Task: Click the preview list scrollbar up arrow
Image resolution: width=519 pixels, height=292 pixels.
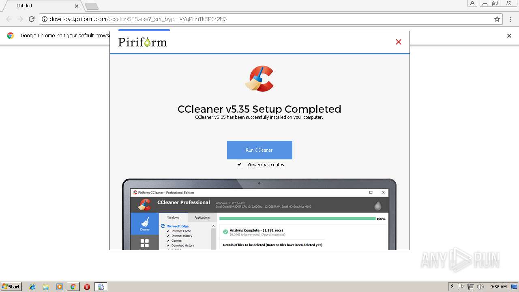Action: (213, 226)
